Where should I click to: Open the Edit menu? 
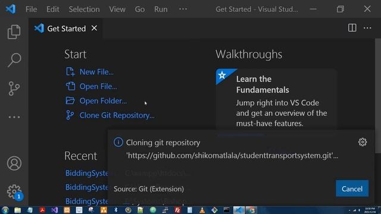pos(53,10)
